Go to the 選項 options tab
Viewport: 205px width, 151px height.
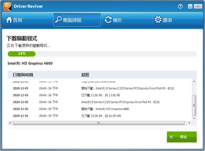(x=177, y=20)
